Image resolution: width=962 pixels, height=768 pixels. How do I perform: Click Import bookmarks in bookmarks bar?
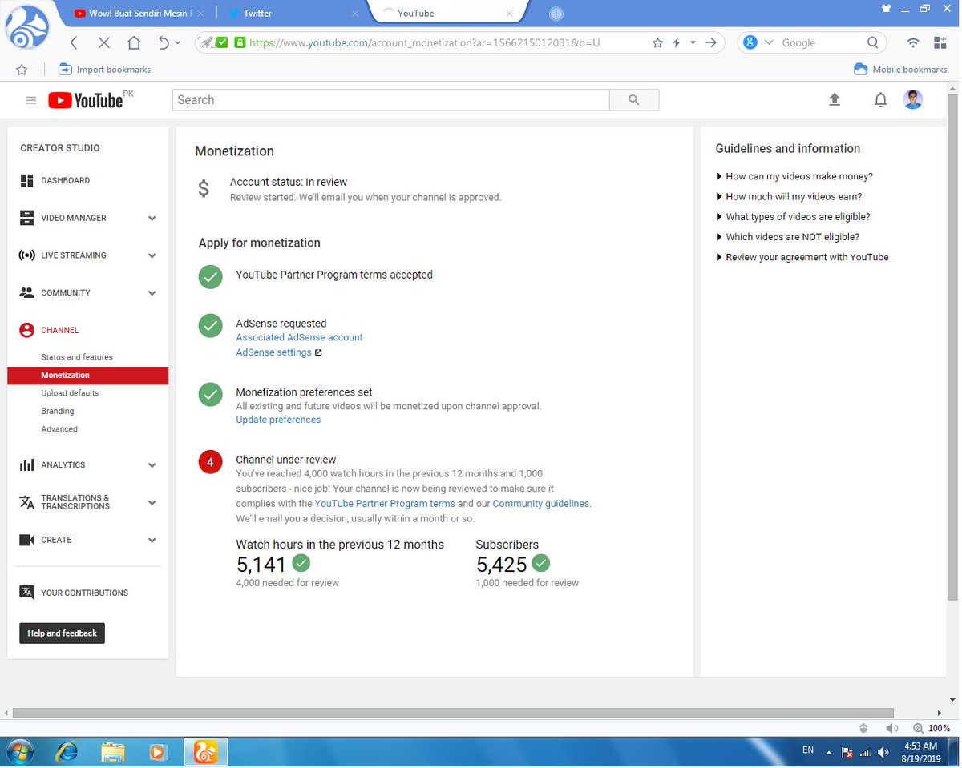(105, 70)
